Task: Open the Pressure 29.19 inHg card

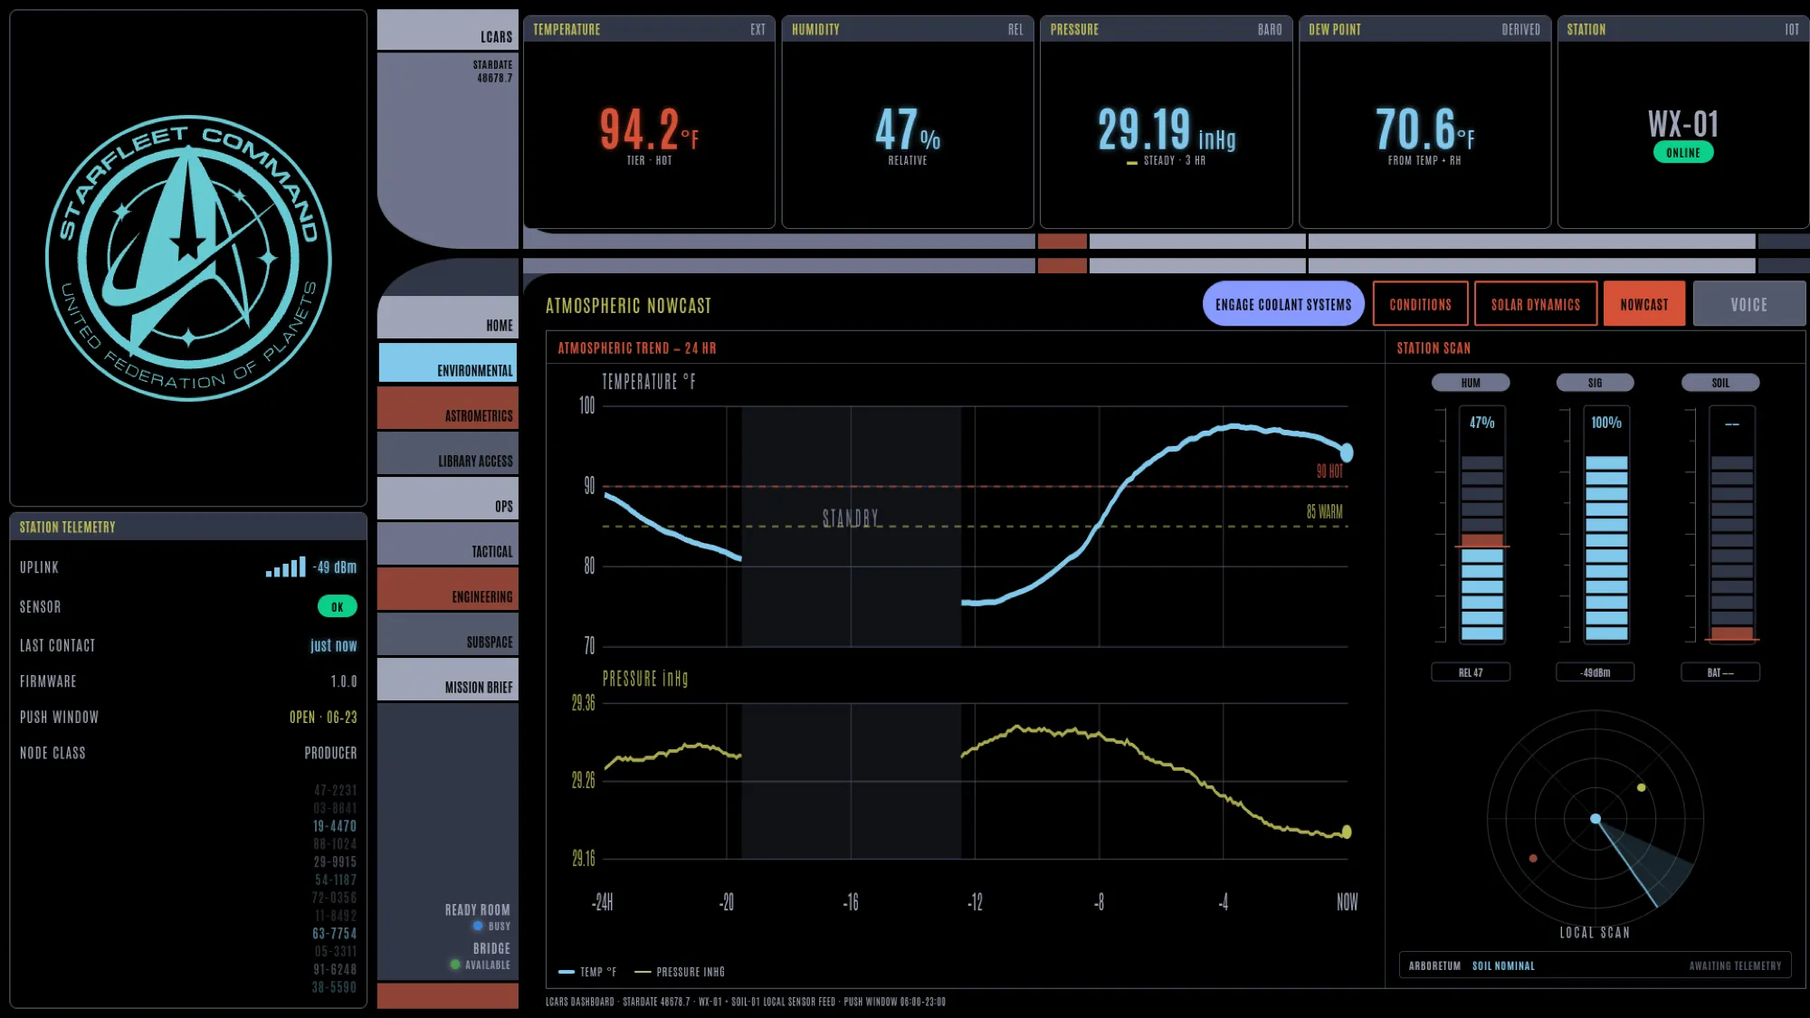Action: click(x=1166, y=122)
